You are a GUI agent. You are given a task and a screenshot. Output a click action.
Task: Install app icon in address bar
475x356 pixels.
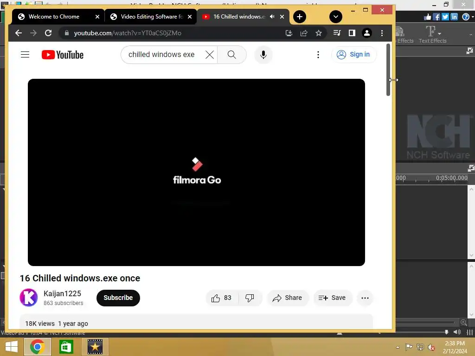[289, 33]
